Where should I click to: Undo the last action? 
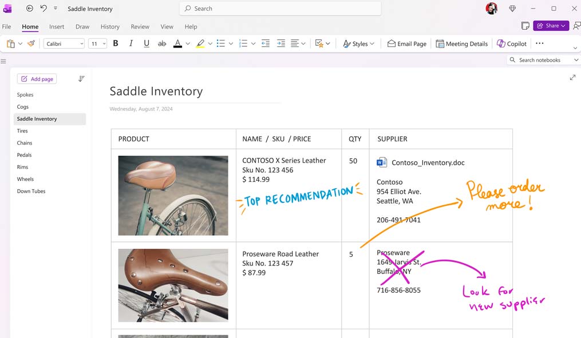coord(44,8)
